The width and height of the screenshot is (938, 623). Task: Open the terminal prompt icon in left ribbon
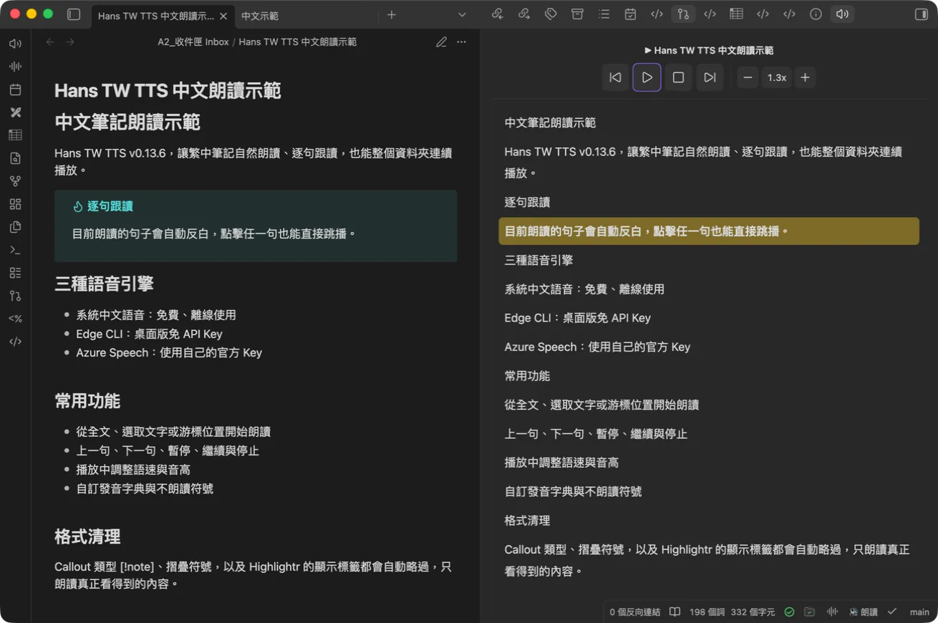click(15, 250)
